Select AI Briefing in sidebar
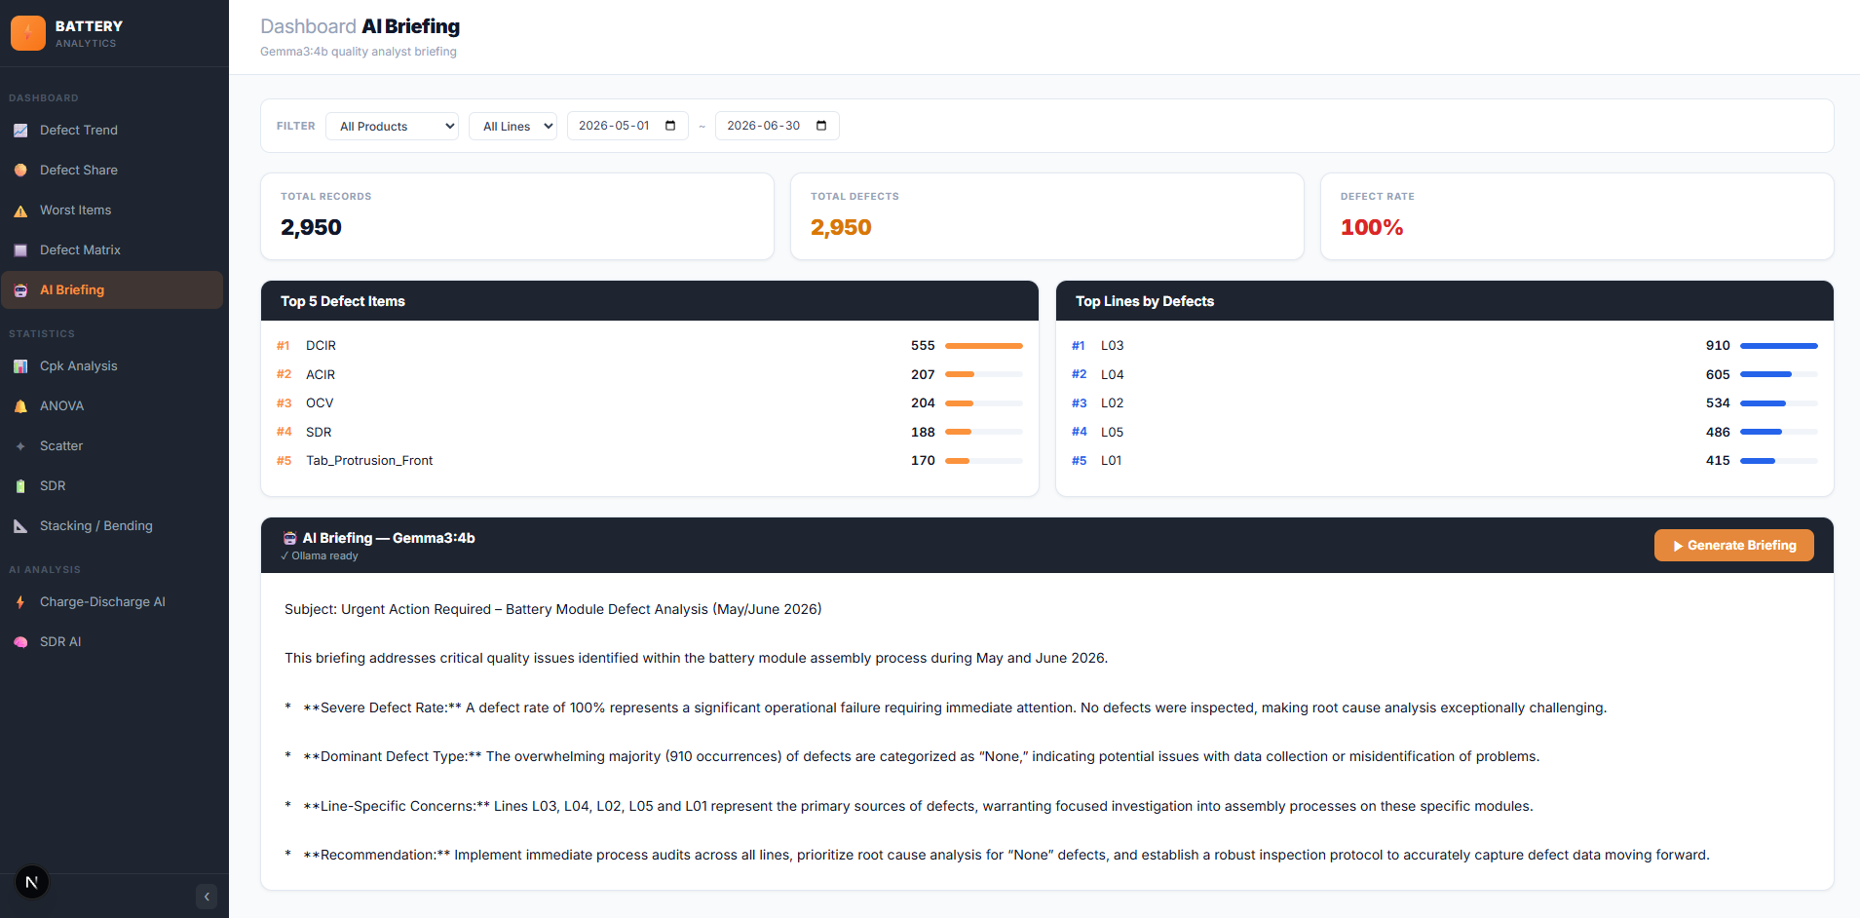Image resolution: width=1860 pixels, height=918 pixels. click(x=112, y=290)
